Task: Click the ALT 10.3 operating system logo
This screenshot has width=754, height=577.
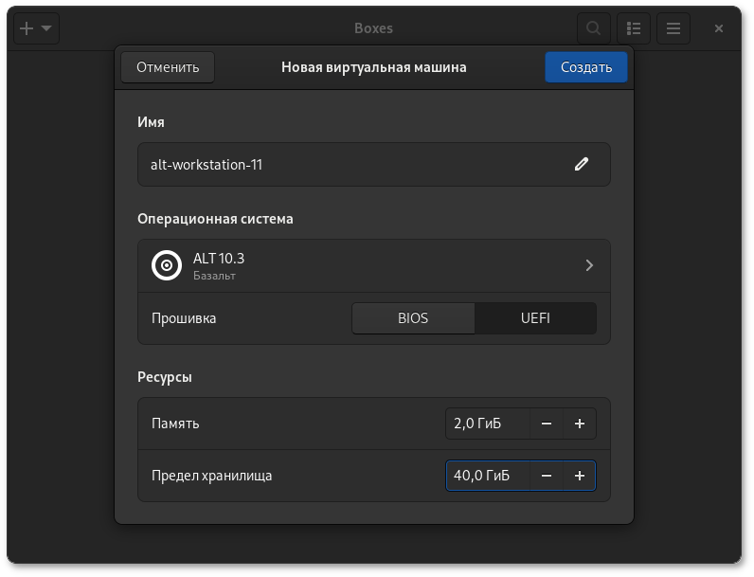Action: pos(167,265)
